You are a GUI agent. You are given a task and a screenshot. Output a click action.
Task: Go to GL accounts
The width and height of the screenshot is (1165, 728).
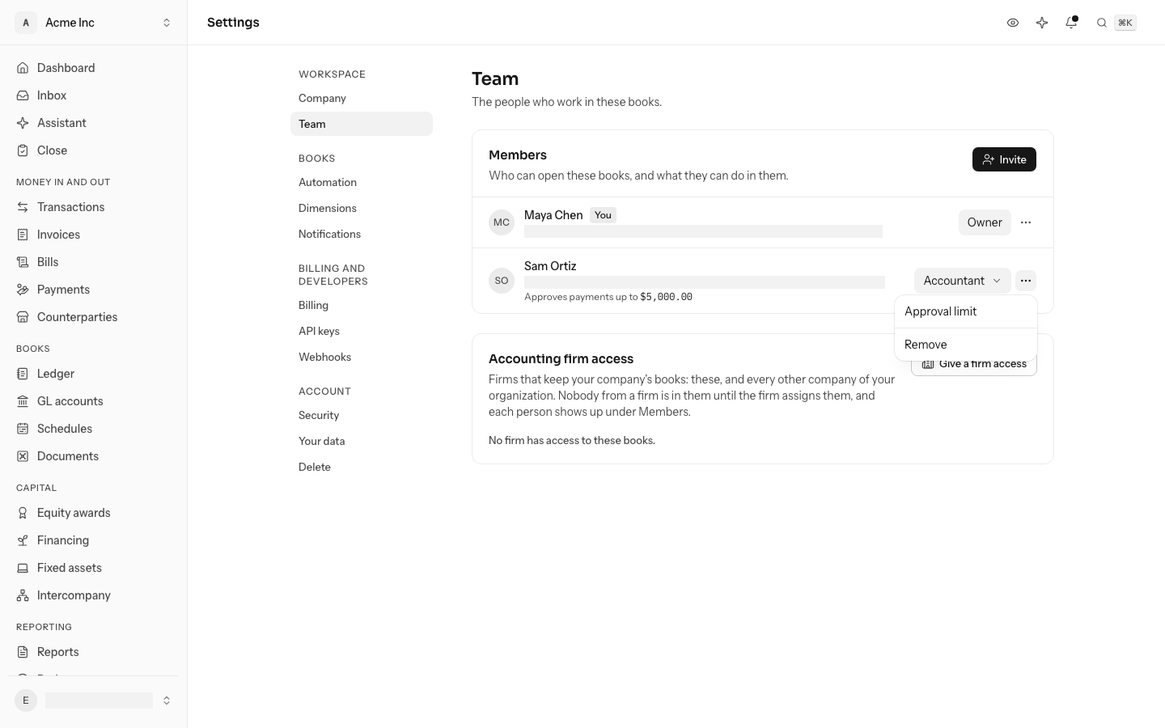93,401
